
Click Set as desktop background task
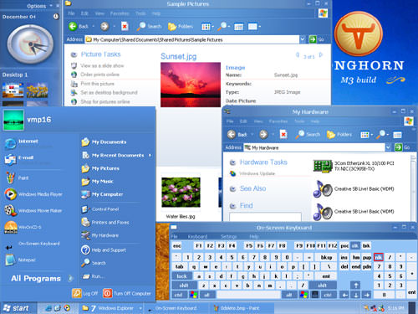104,92
